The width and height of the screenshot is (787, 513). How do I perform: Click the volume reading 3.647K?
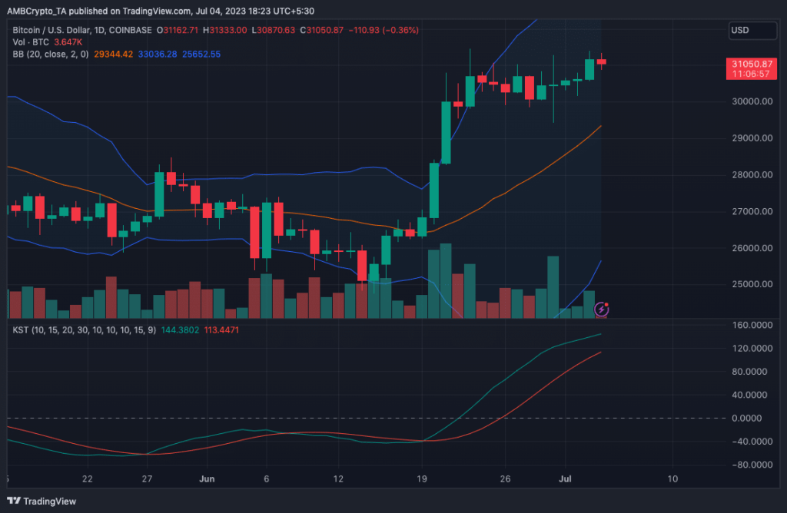click(67, 43)
